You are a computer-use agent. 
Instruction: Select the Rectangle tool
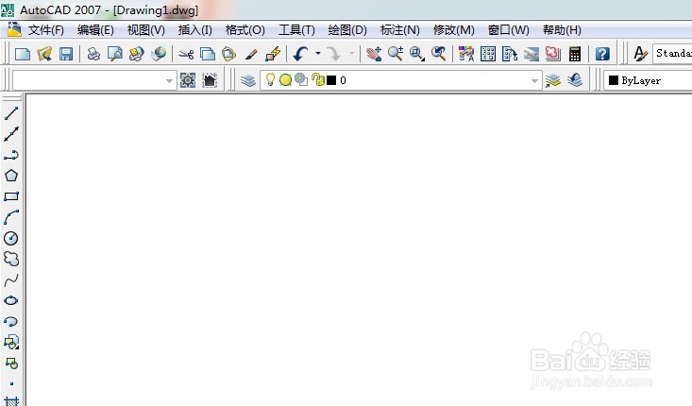coord(11,196)
